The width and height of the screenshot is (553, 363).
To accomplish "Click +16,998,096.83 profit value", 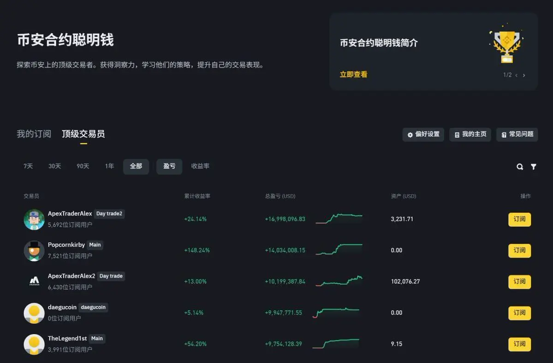I will click(285, 219).
